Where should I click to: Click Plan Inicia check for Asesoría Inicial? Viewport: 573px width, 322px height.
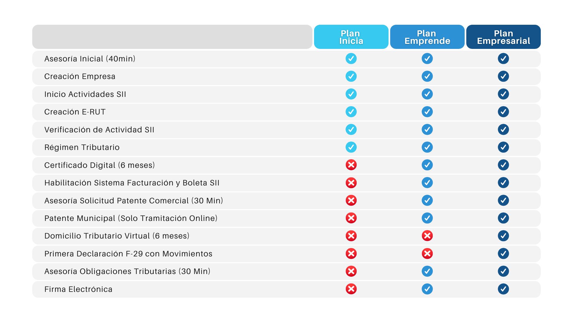pos(351,58)
